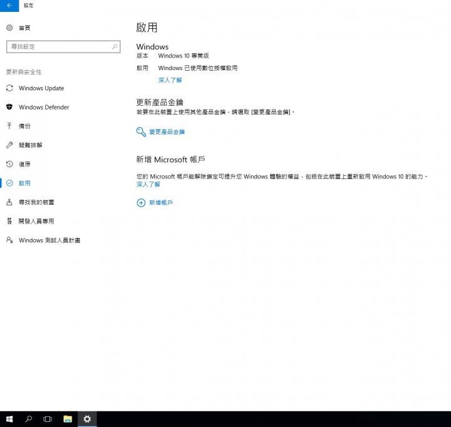
Task: Click 深入了解 link under activation status
Action: click(170, 80)
